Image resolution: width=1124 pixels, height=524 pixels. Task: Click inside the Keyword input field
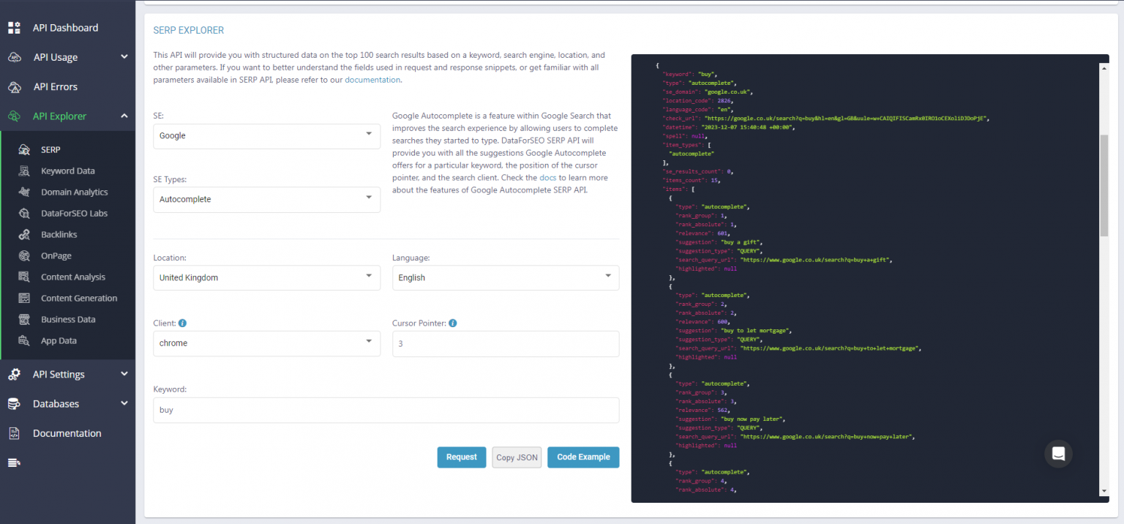[x=386, y=410]
